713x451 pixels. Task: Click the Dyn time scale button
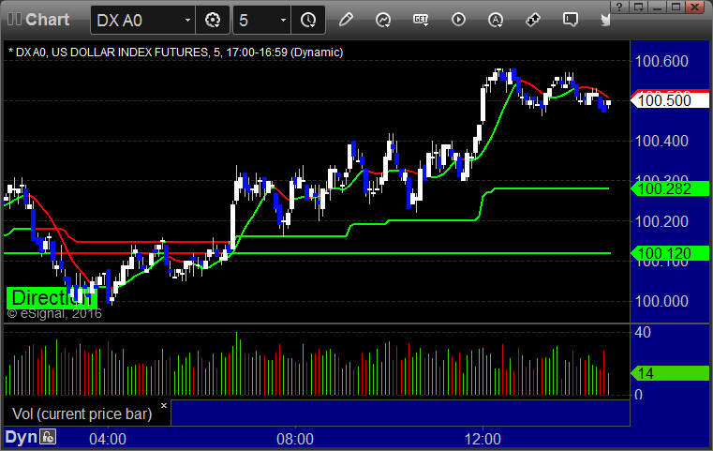pos(21,437)
